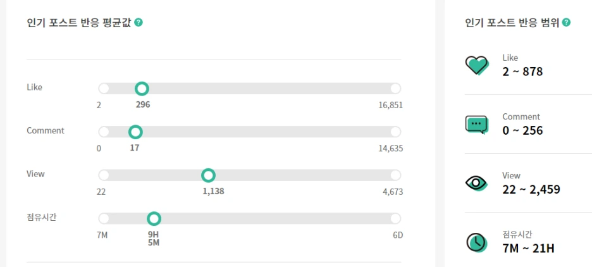Click the speech bubble Comment icon
This screenshot has height=267, width=592.
tap(476, 125)
